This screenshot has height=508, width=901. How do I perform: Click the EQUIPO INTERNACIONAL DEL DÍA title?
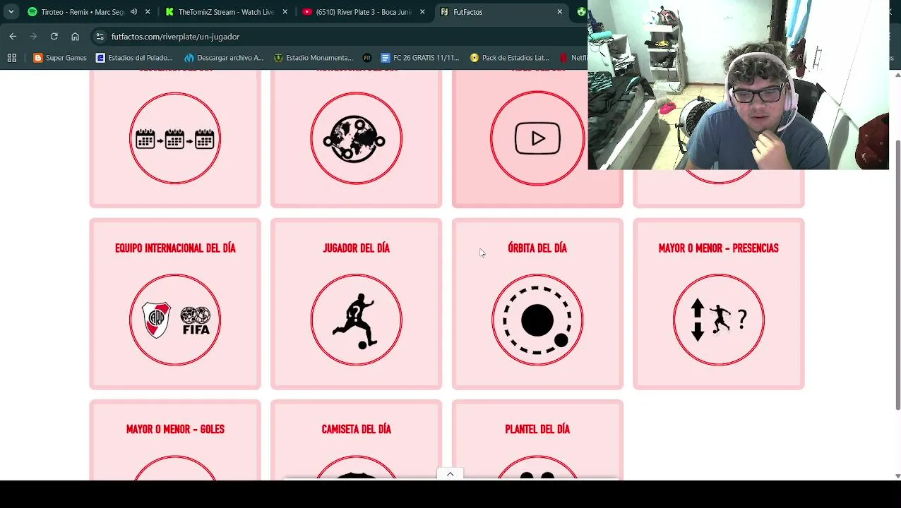point(175,248)
